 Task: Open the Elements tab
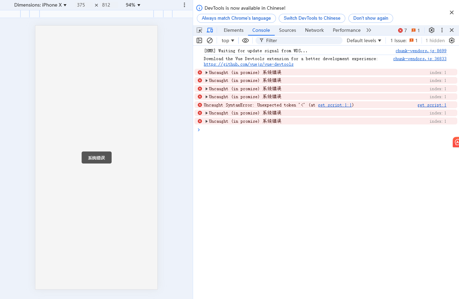pos(234,30)
